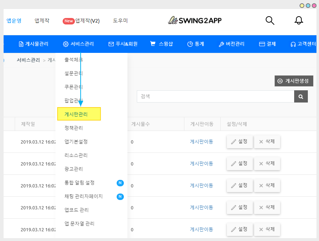Click the 게시판생성 button
The height and width of the screenshot is (241, 319).
(293, 81)
